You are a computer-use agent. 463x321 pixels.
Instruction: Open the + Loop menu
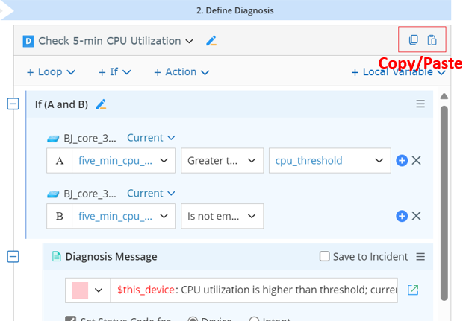51,72
